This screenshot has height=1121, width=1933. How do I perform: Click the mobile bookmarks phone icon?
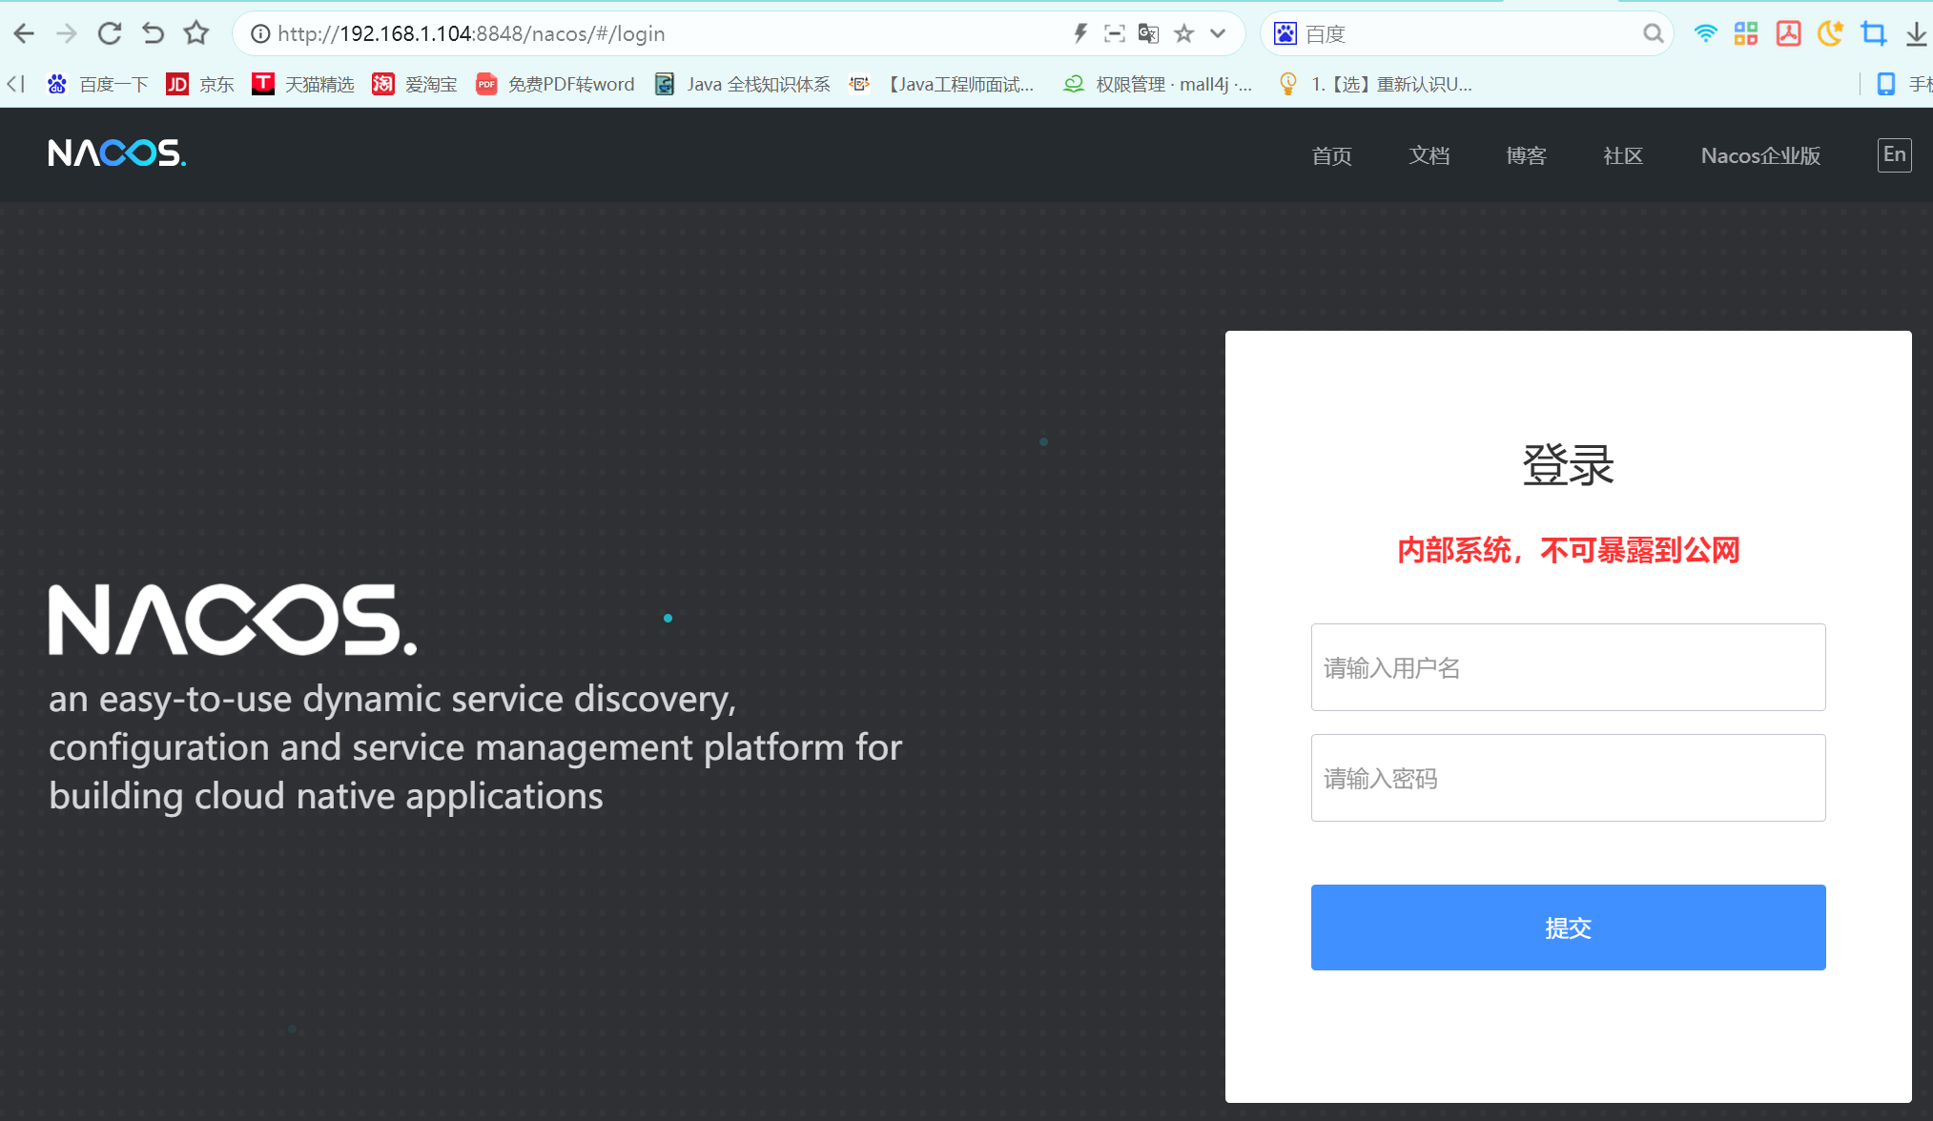1885,84
